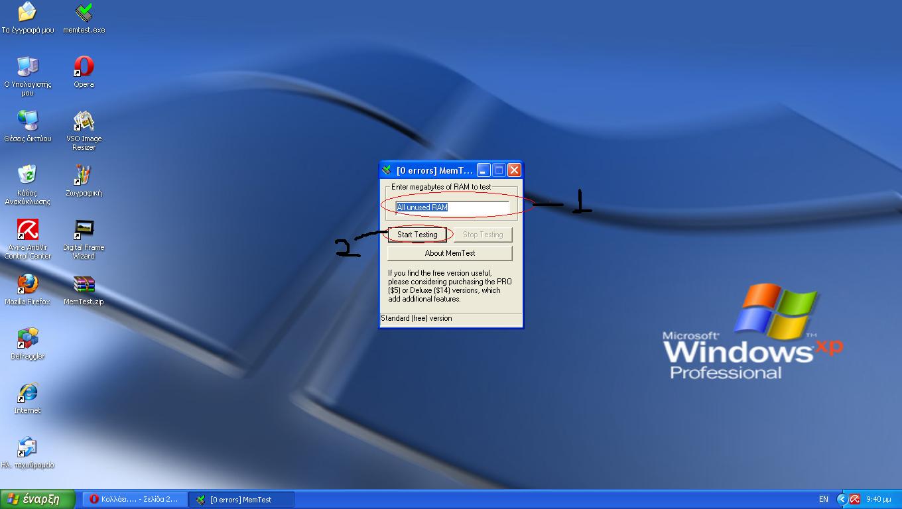Click the All unused RAM input field
902x509 pixels.
tap(452, 207)
